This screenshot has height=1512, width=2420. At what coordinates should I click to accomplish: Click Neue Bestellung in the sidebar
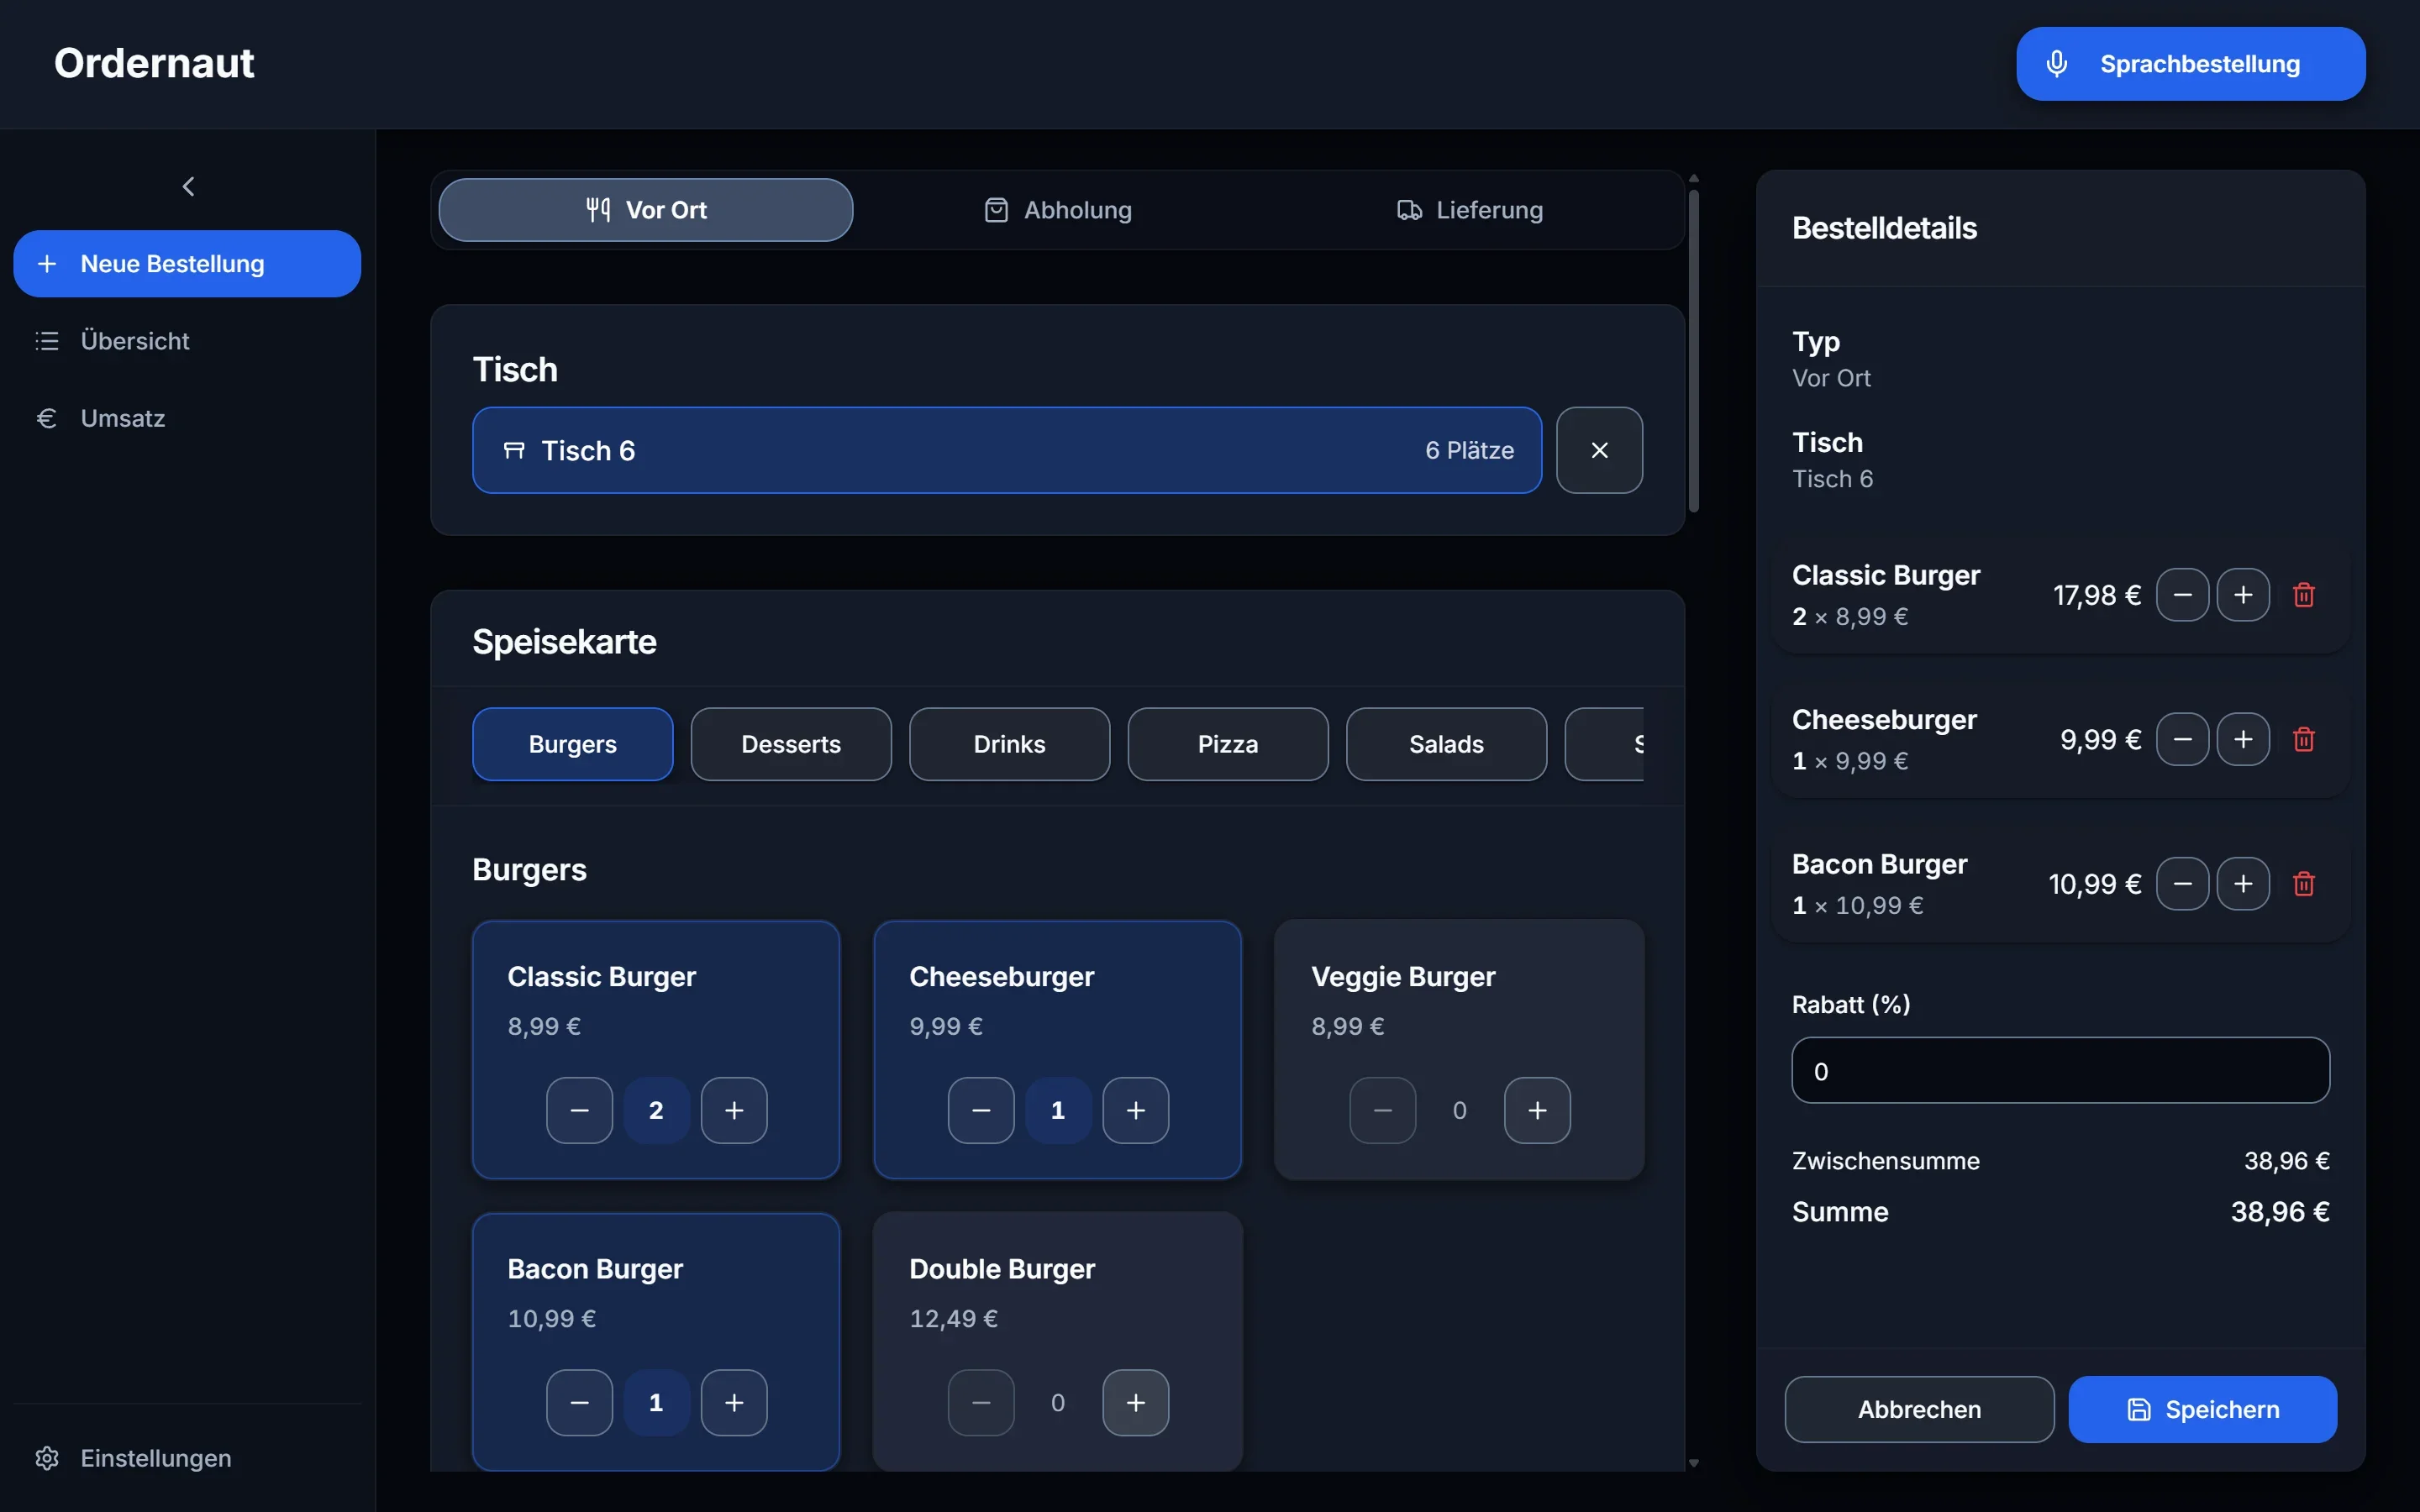[x=187, y=264]
